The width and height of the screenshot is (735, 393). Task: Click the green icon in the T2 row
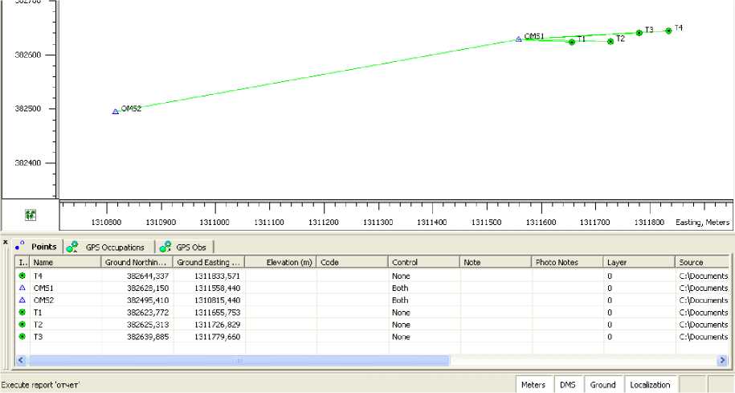[22, 325]
